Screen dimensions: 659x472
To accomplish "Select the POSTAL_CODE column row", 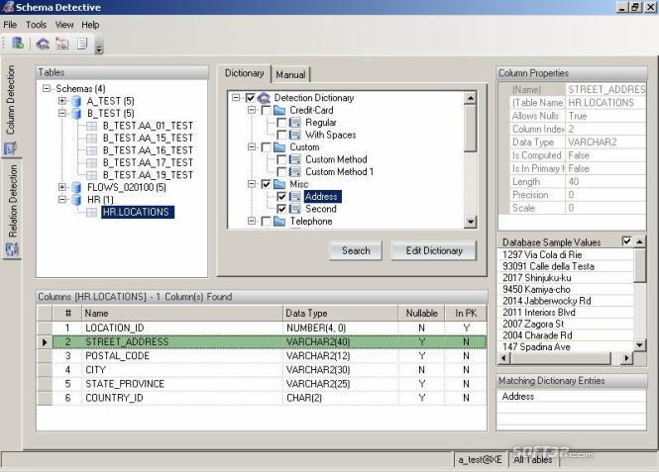I will coord(262,356).
